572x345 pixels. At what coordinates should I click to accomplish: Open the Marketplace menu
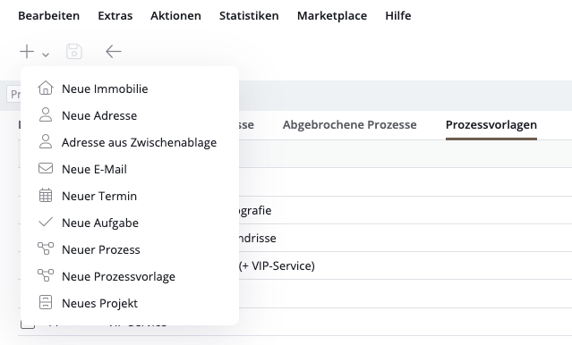pyautogui.click(x=332, y=16)
